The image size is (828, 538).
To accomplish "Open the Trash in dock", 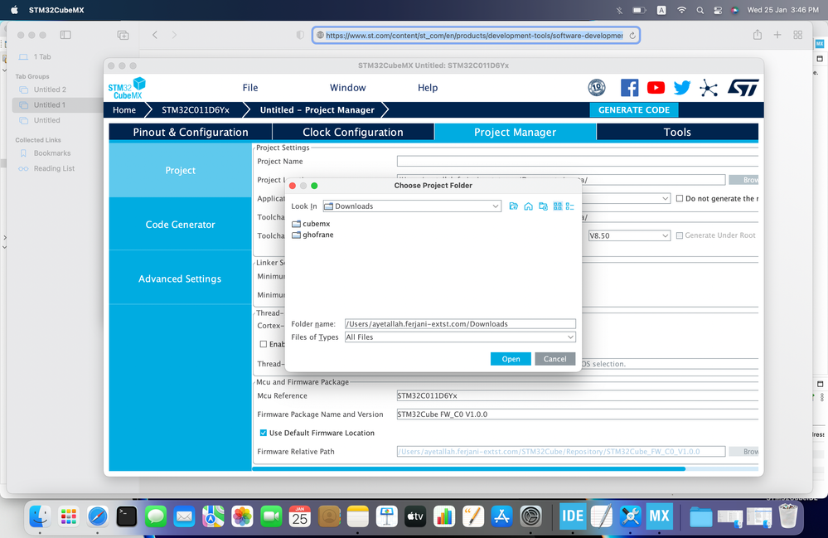I will point(788,516).
